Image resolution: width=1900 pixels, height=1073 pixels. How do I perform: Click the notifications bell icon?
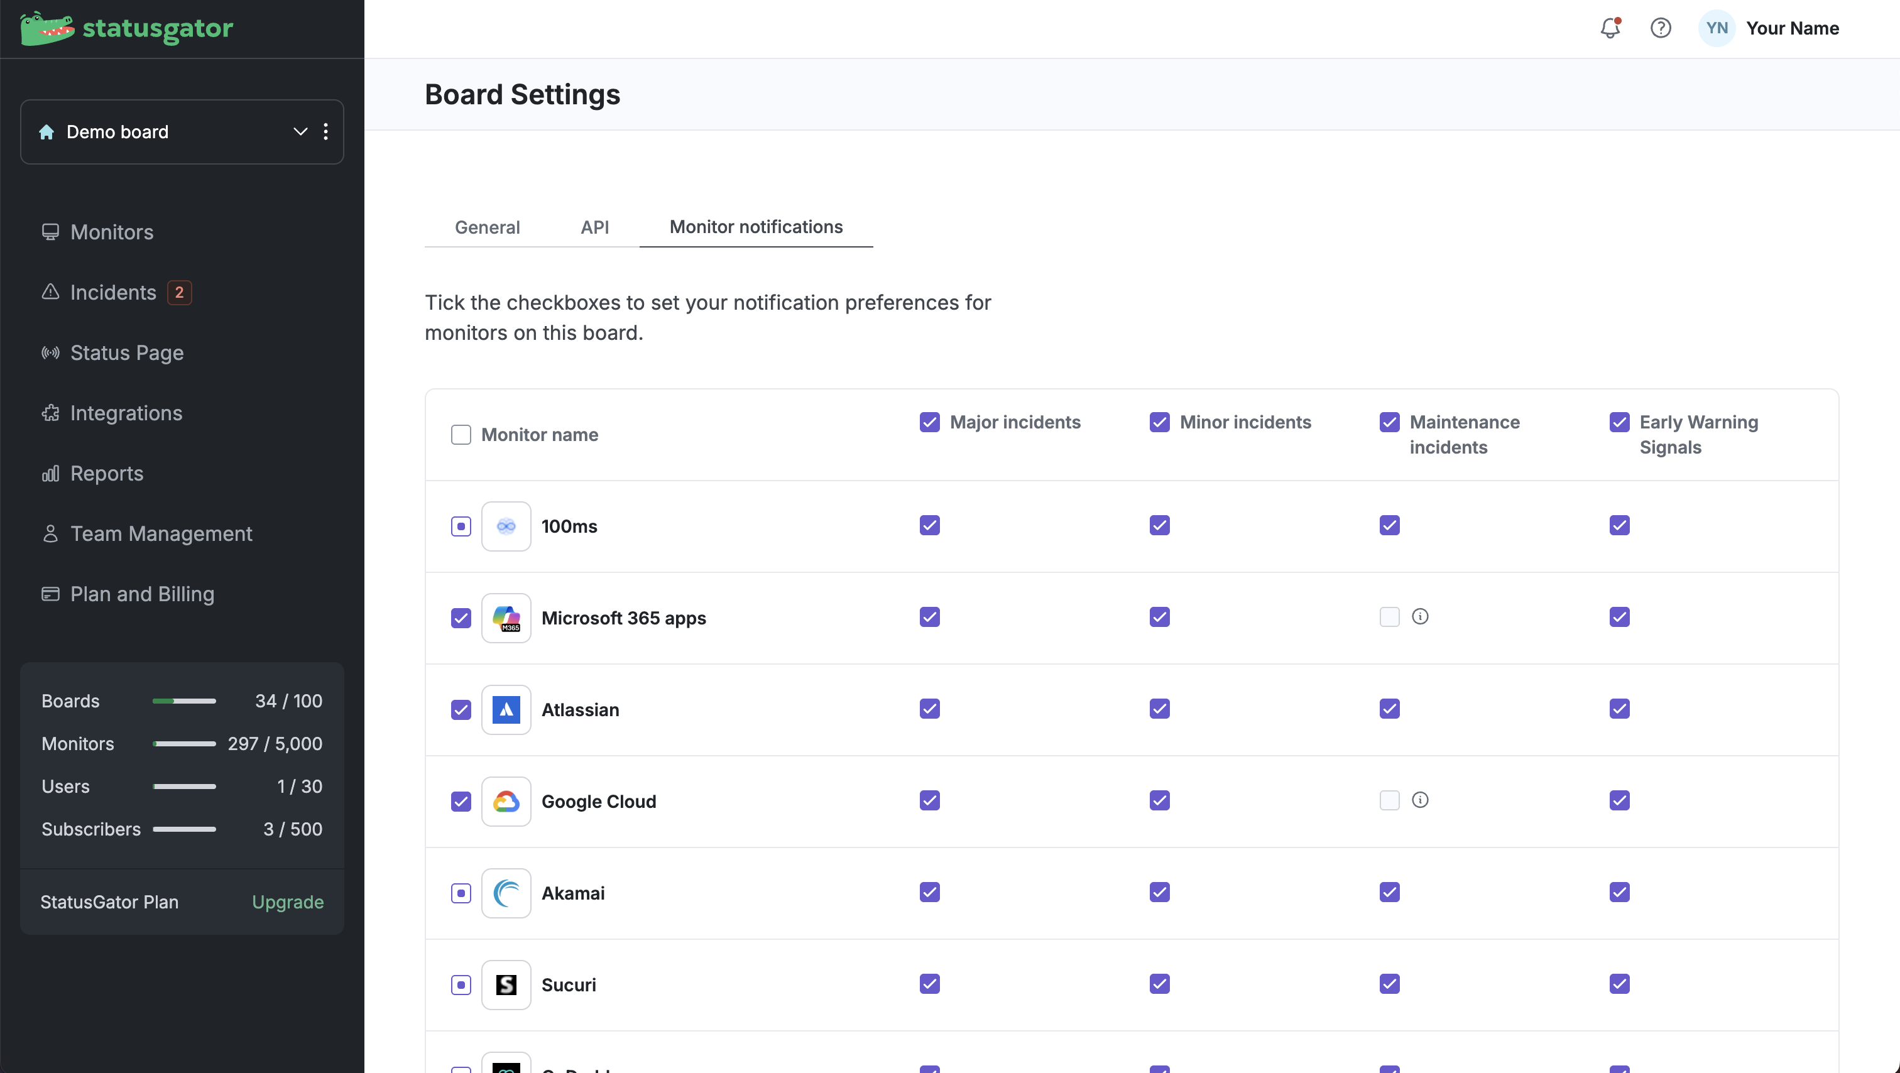coord(1609,28)
